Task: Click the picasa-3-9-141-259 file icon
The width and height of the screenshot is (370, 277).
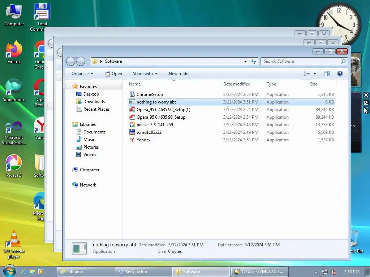Action: [132, 124]
